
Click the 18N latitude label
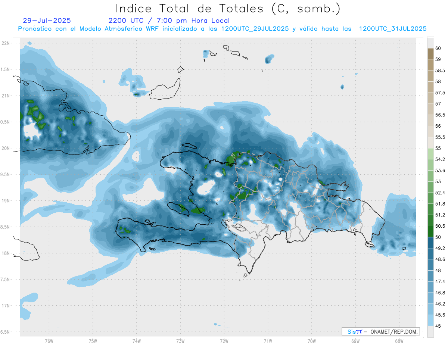6,253
